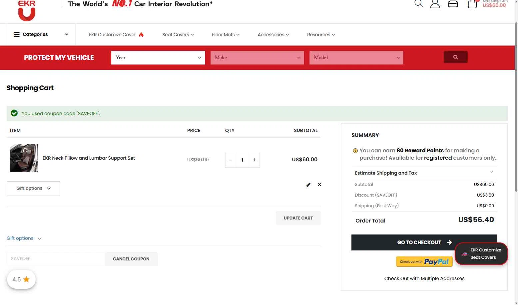This screenshot has height=305, width=518.
Task: Click the US$60.00 cart total in header
Action: (x=494, y=5)
